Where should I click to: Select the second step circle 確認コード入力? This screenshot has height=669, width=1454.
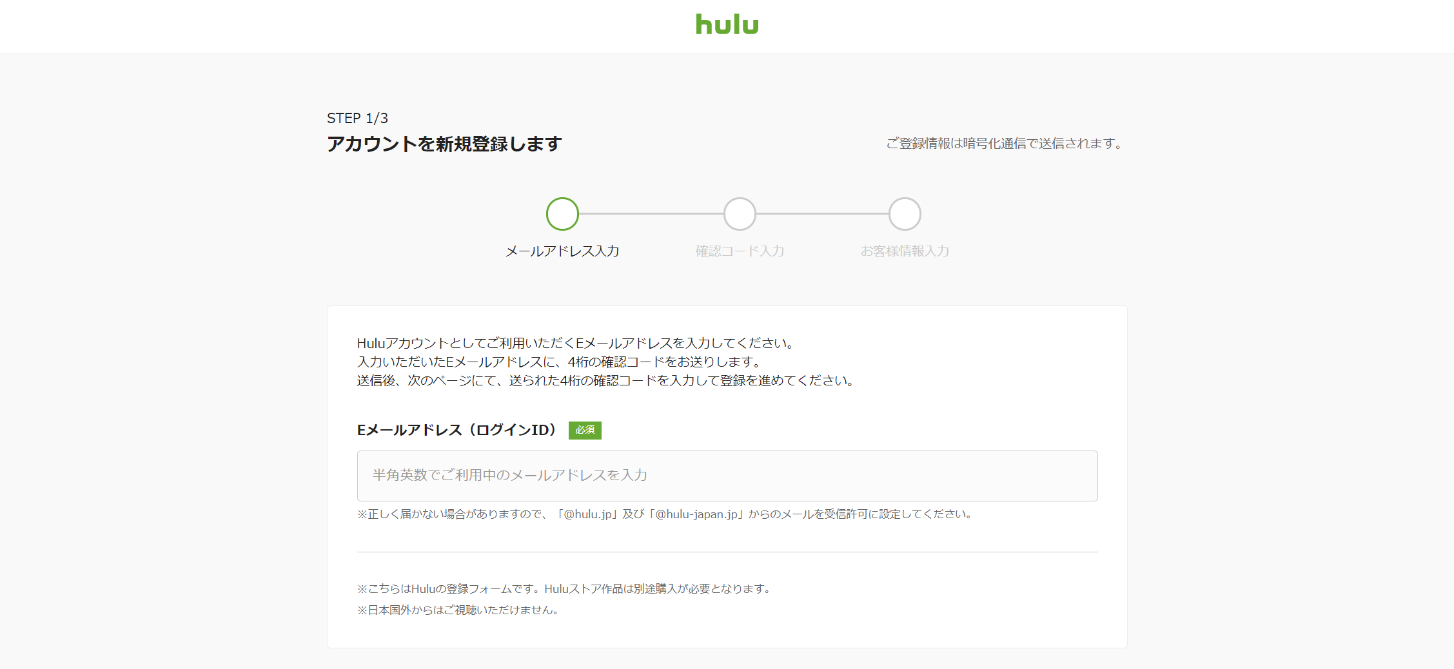pyautogui.click(x=740, y=214)
